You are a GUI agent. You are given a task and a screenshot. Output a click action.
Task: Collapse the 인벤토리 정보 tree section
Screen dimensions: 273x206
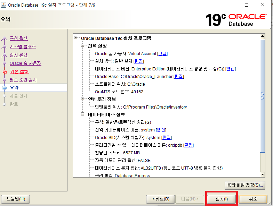tap(82, 99)
